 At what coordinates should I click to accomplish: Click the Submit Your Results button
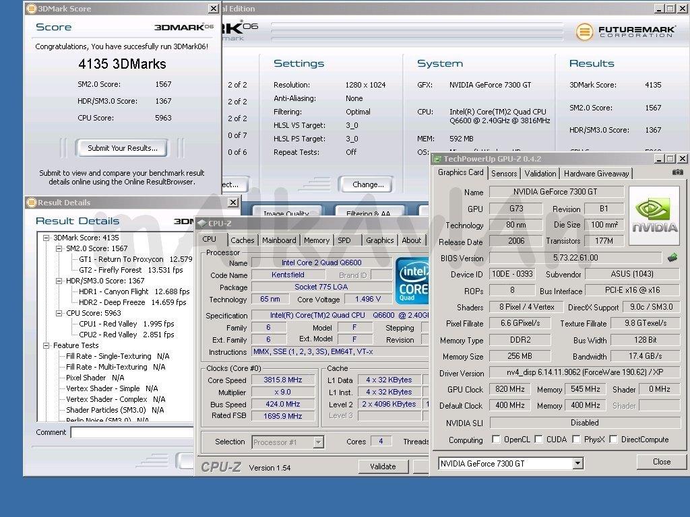[122, 148]
